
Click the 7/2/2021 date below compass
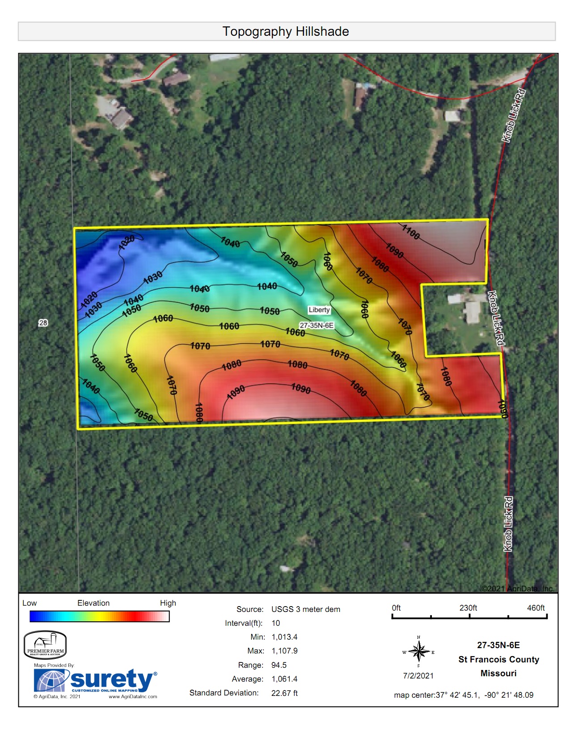tap(418, 675)
